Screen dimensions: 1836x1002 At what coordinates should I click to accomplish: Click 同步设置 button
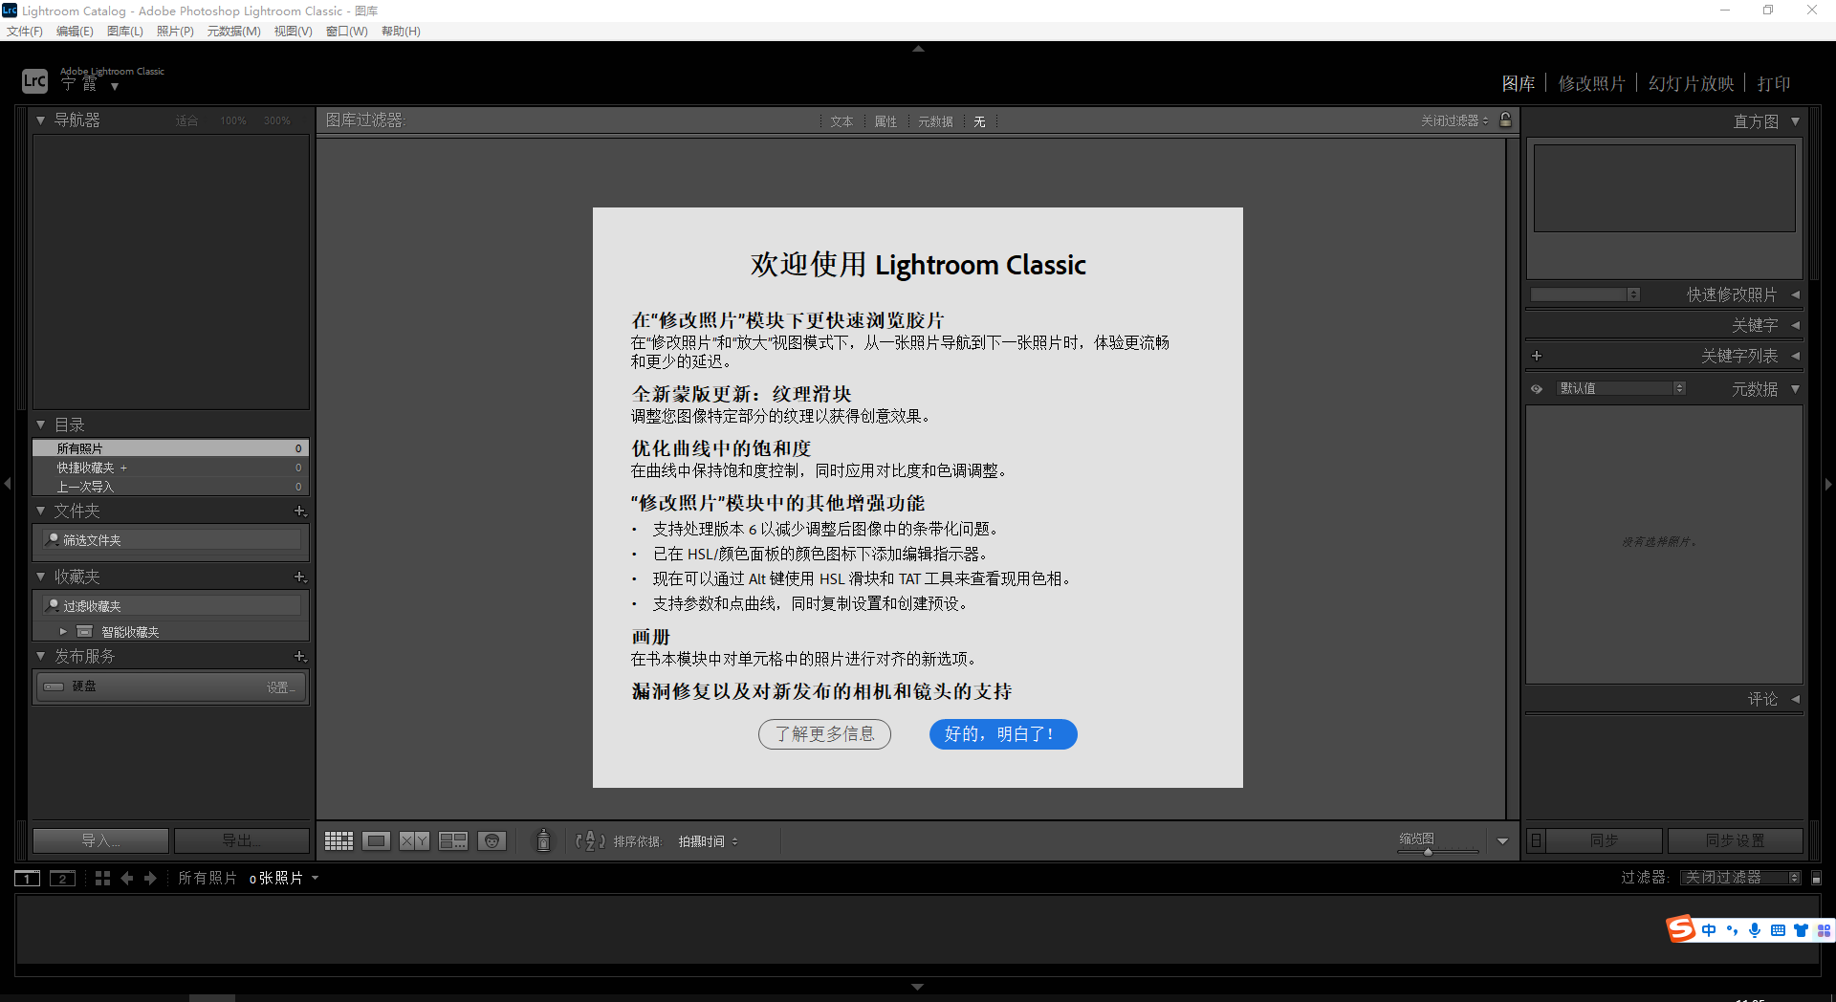[x=1736, y=840]
